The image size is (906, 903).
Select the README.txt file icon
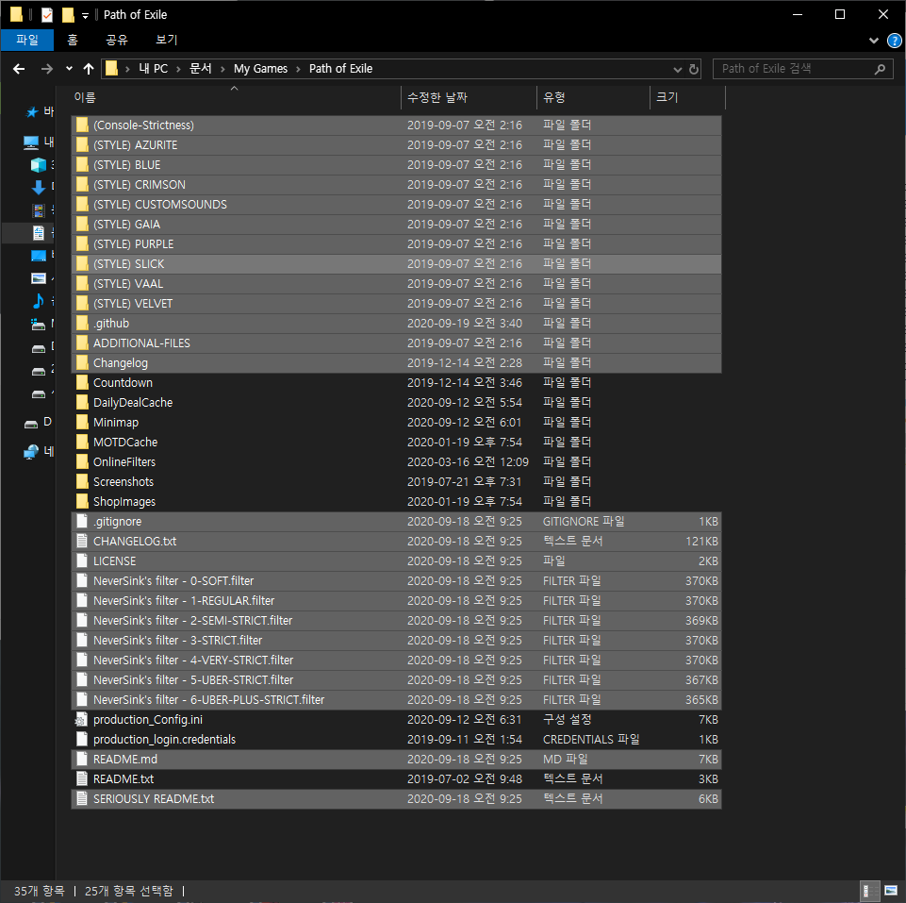point(83,779)
